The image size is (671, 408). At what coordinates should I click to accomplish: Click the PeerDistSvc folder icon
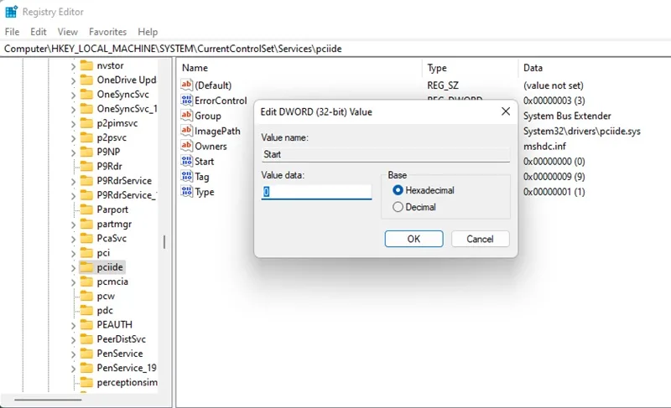(x=86, y=338)
